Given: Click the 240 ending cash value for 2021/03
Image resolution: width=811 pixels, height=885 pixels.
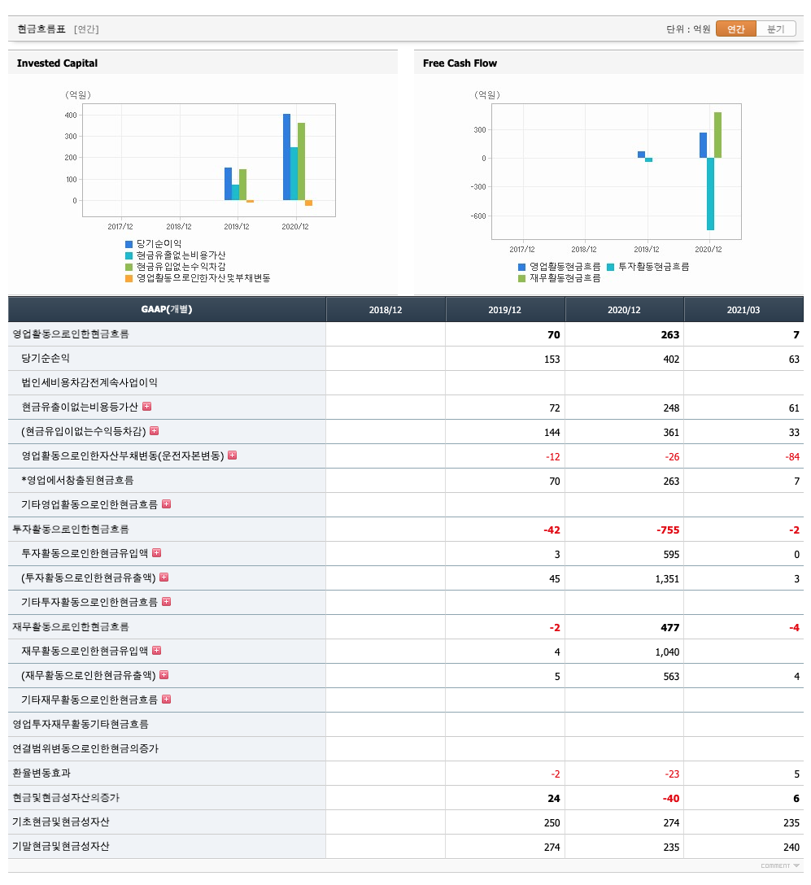Looking at the screenshot, I should (791, 848).
